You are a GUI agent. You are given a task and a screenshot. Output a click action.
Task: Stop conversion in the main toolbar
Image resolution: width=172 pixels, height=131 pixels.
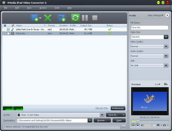(x=95, y=18)
